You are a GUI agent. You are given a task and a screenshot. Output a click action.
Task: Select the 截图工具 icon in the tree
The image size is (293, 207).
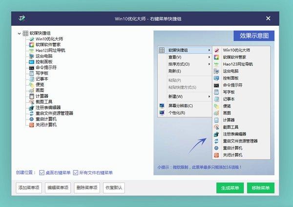(32, 102)
